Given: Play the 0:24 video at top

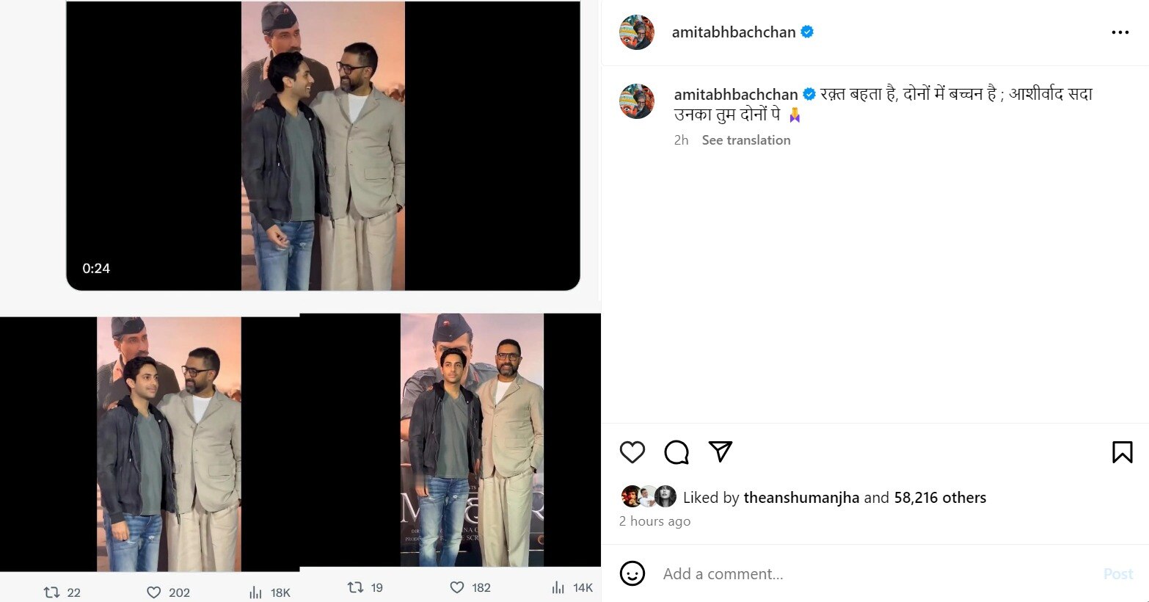Looking at the screenshot, I should (x=323, y=145).
